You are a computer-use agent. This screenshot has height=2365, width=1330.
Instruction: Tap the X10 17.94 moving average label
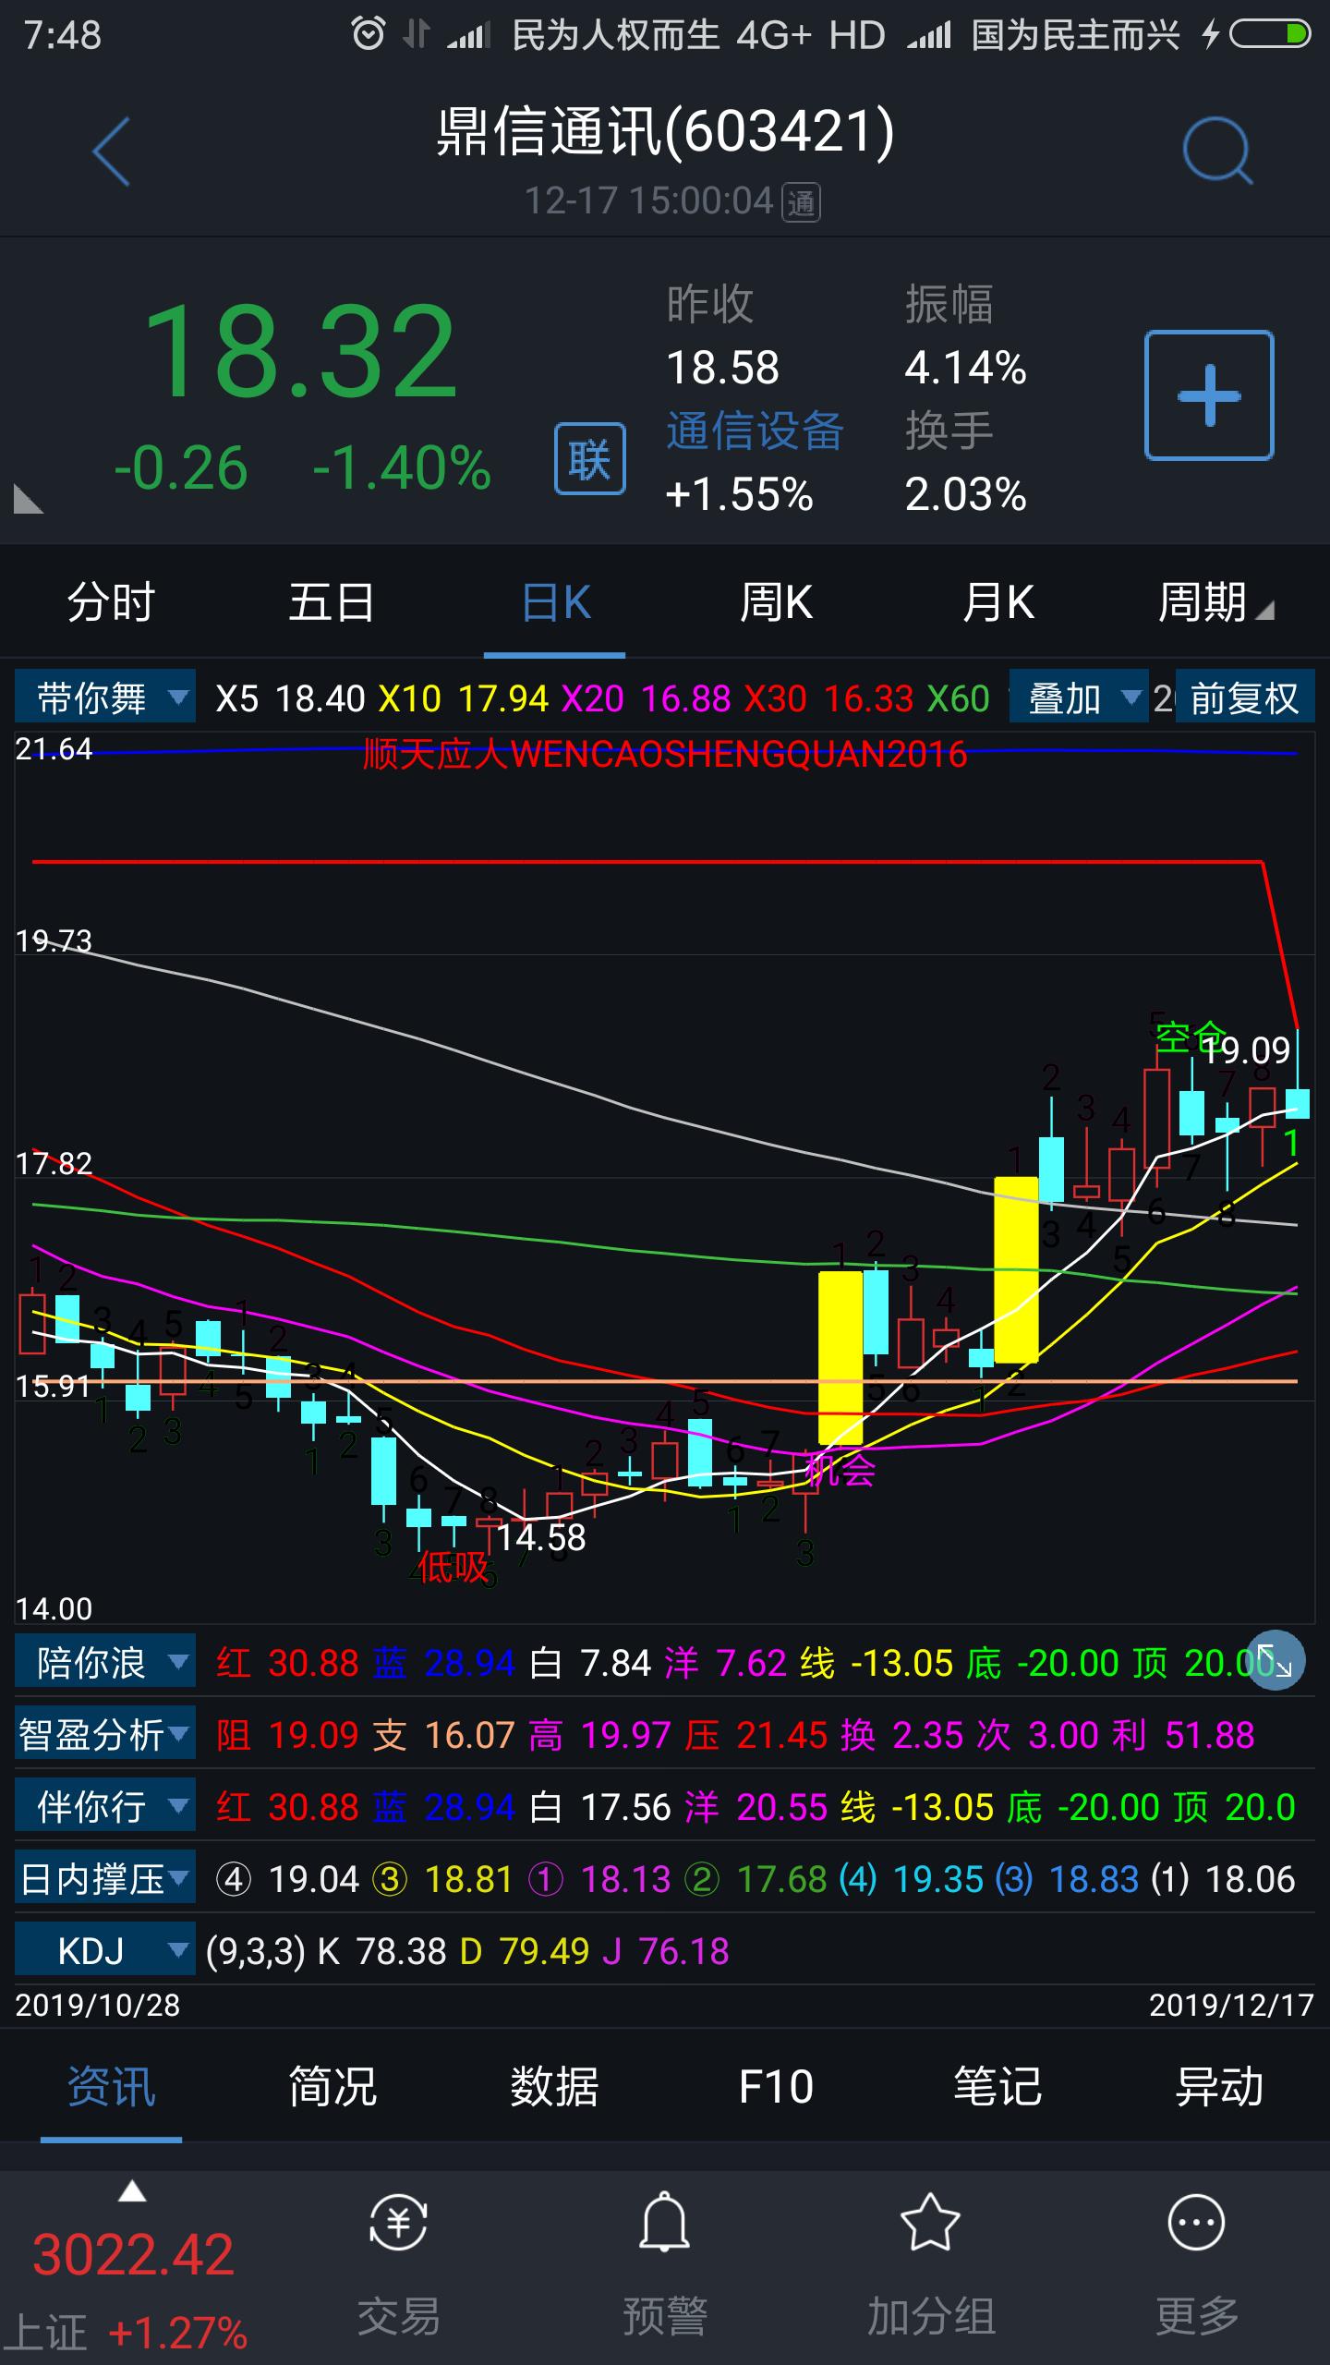464,698
